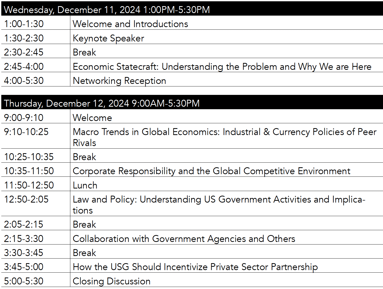Image resolution: width=383 pixels, height=289 pixels.
Task: Select the Corporate Responsibility session title
Action: pyautogui.click(x=211, y=171)
